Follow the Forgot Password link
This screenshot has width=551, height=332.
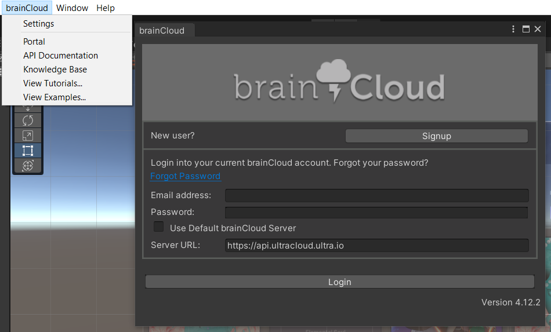click(185, 176)
